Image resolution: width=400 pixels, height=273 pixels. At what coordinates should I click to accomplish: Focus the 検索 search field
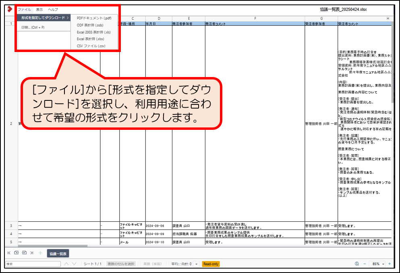coord(33,264)
